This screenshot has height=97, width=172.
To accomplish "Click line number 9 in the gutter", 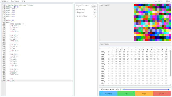I will pos(4,20).
